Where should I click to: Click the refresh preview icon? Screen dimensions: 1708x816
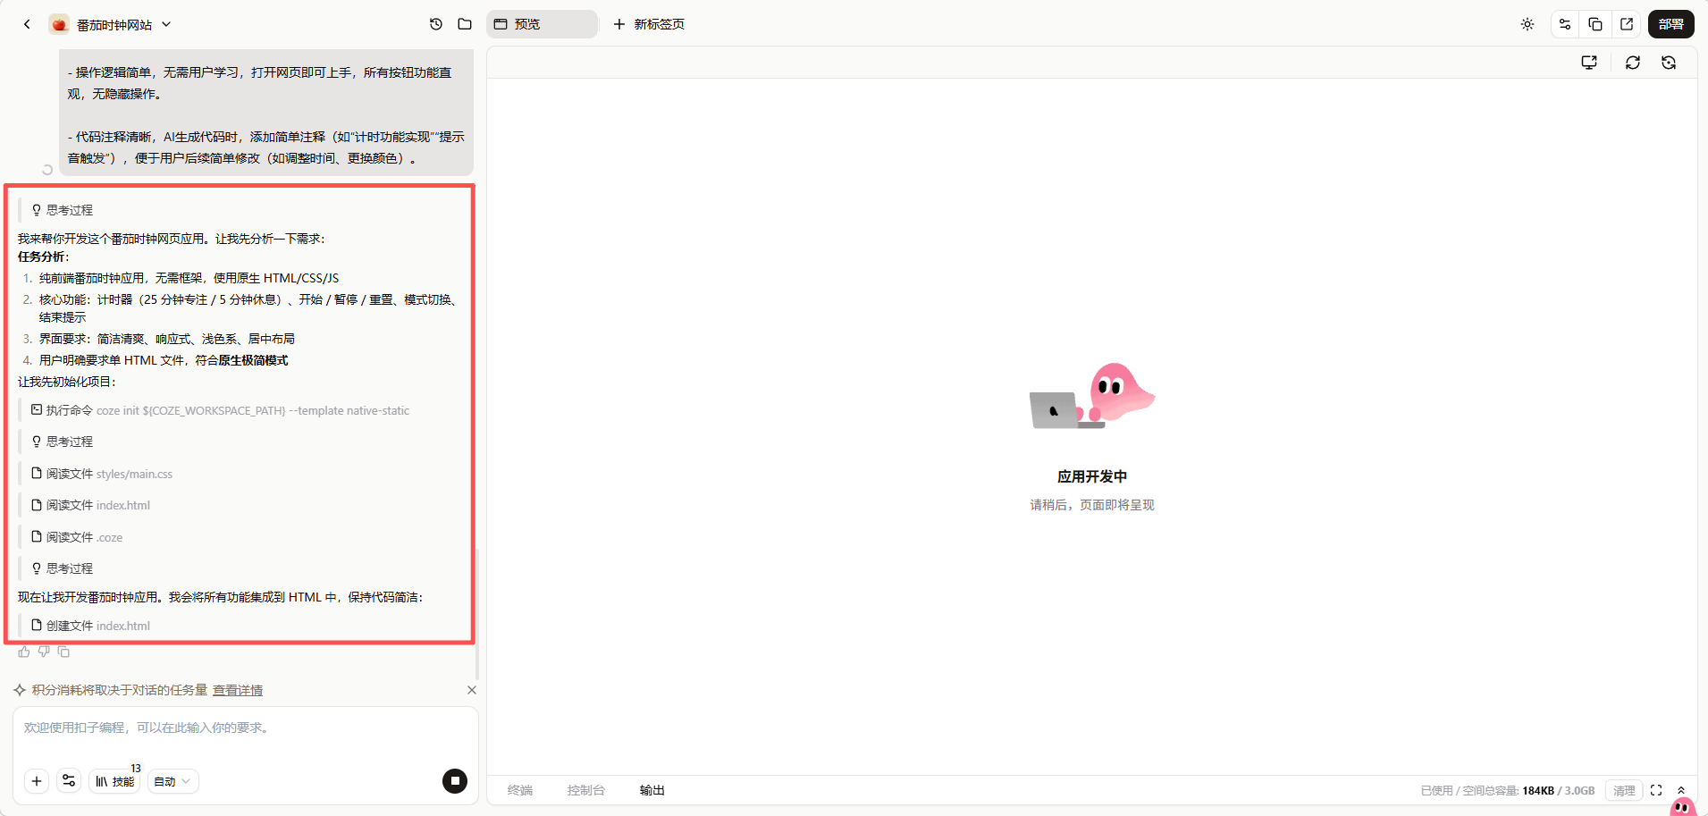coord(1633,63)
